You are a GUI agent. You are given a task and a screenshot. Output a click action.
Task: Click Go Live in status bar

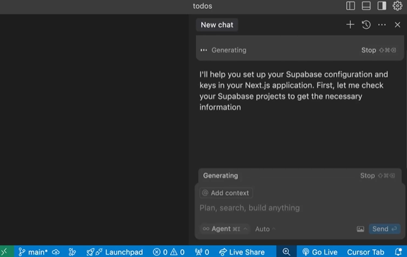click(320, 252)
